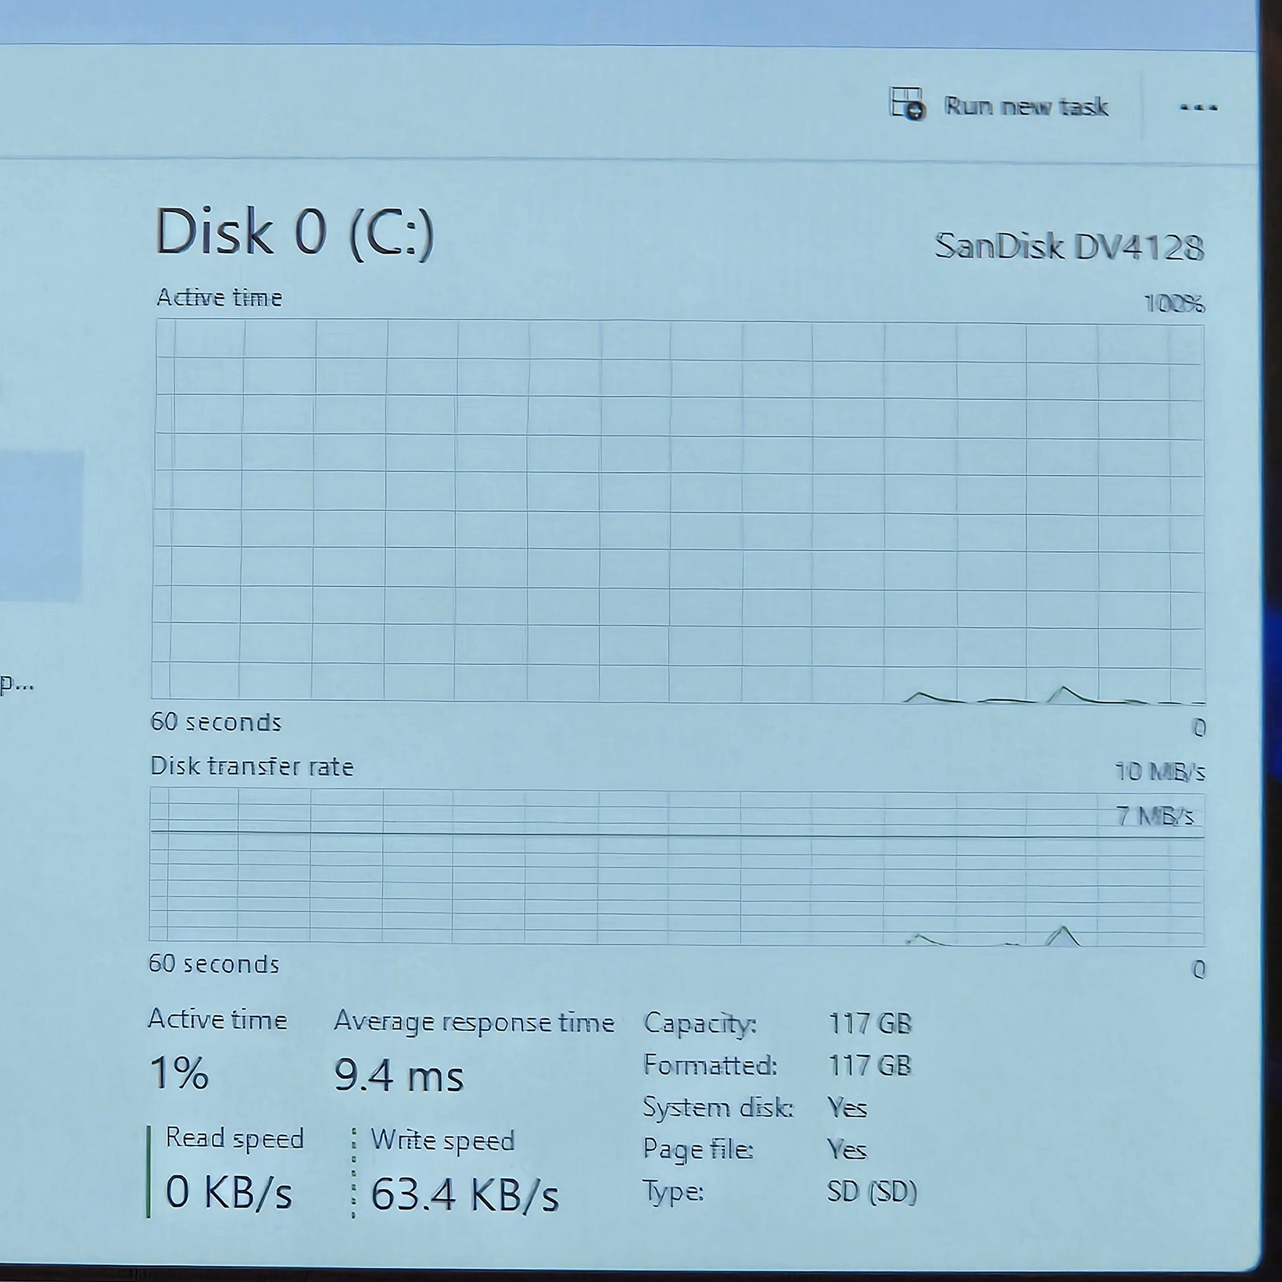Click the Yes value beside System disk
The image size is (1282, 1282).
[x=847, y=1107]
